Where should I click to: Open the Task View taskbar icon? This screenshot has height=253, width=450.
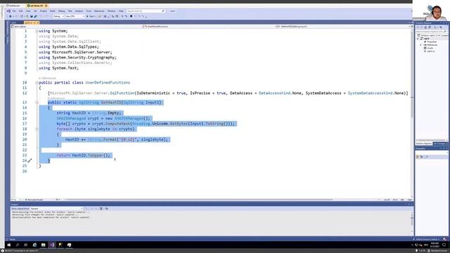tap(26, 245)
